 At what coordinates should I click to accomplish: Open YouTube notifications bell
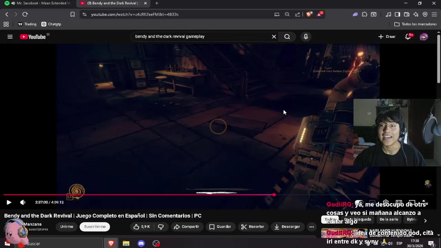[408, 37]
